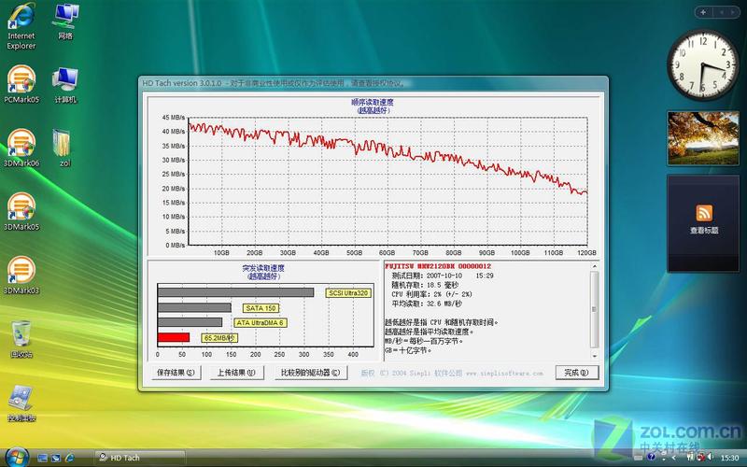Image resolution: width=747 pixels, height=467 pixels.
Task: Click the SCSI Ultra320 label
Action: click(348, 293)
